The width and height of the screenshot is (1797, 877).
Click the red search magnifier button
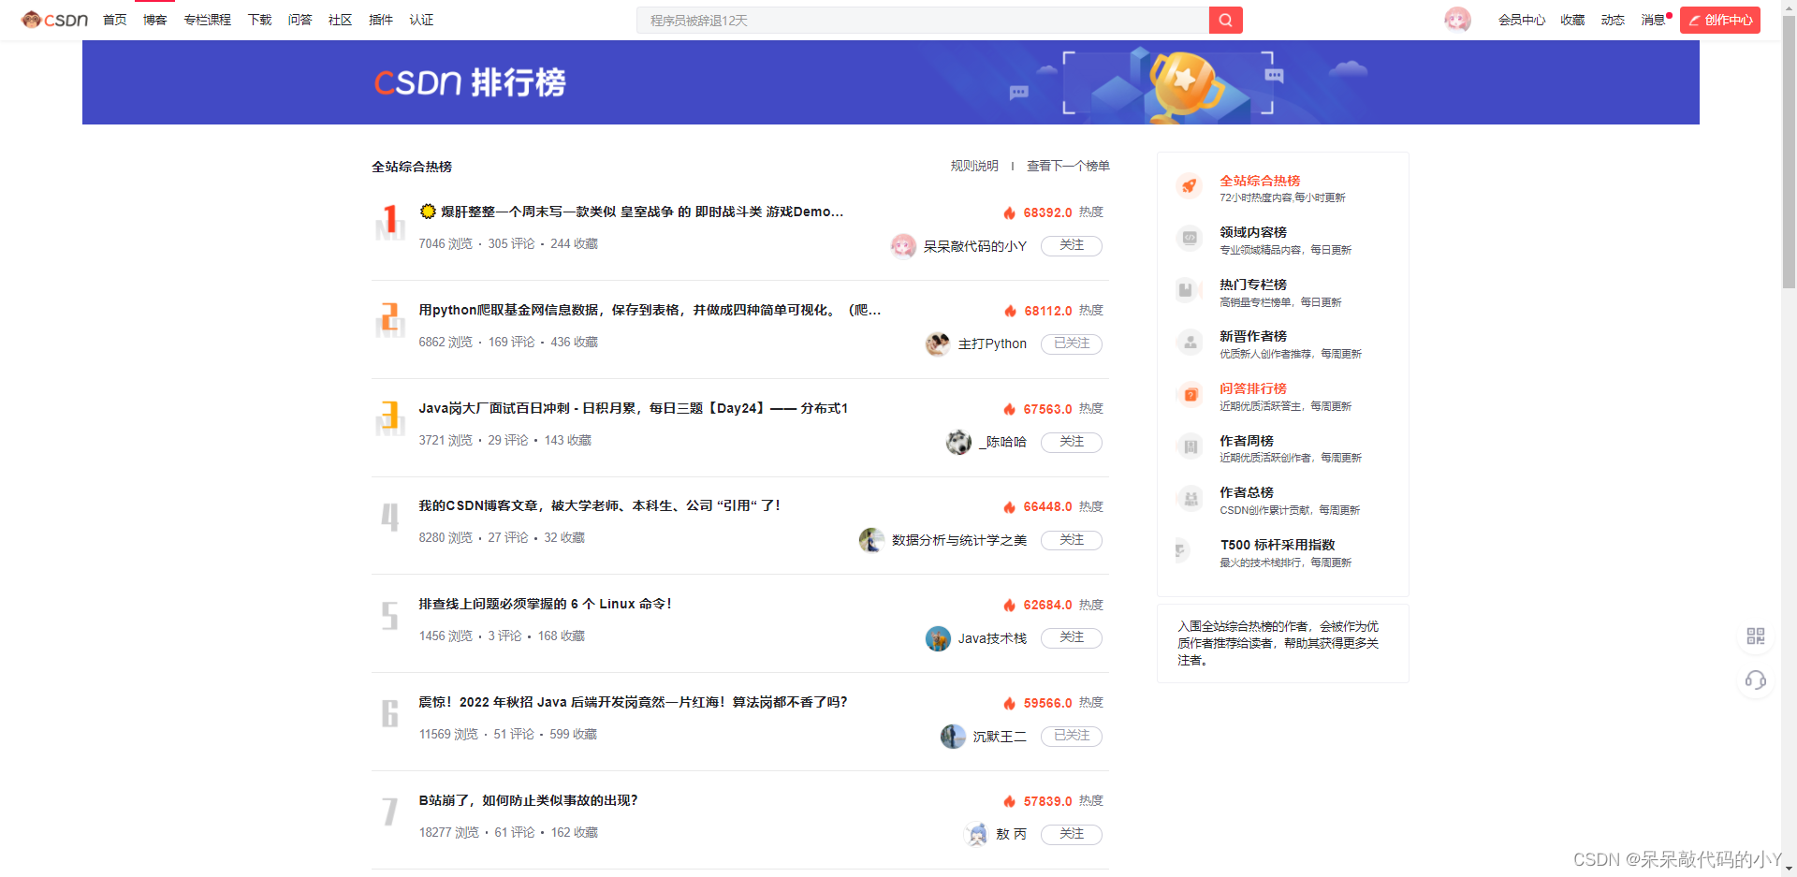(1225, 20)
